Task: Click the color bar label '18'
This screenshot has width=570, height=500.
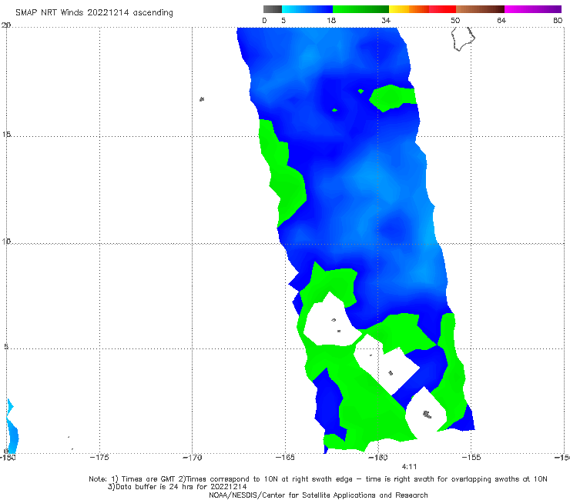Action: coord(331,21)
